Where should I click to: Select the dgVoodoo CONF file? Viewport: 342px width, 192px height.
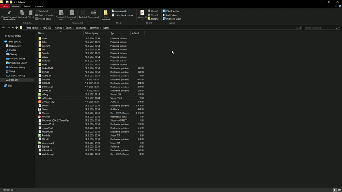click(x=47, y=98)
